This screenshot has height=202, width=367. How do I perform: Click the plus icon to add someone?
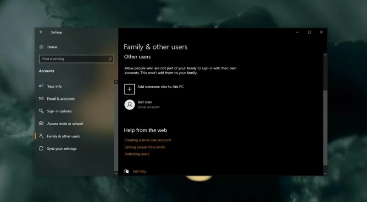(129, 89)
